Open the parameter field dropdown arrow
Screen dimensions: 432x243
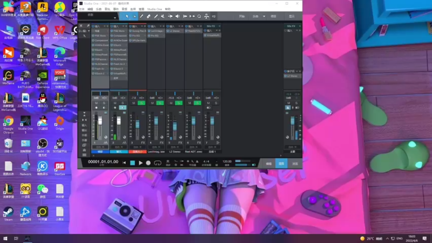tap(114, 18)
